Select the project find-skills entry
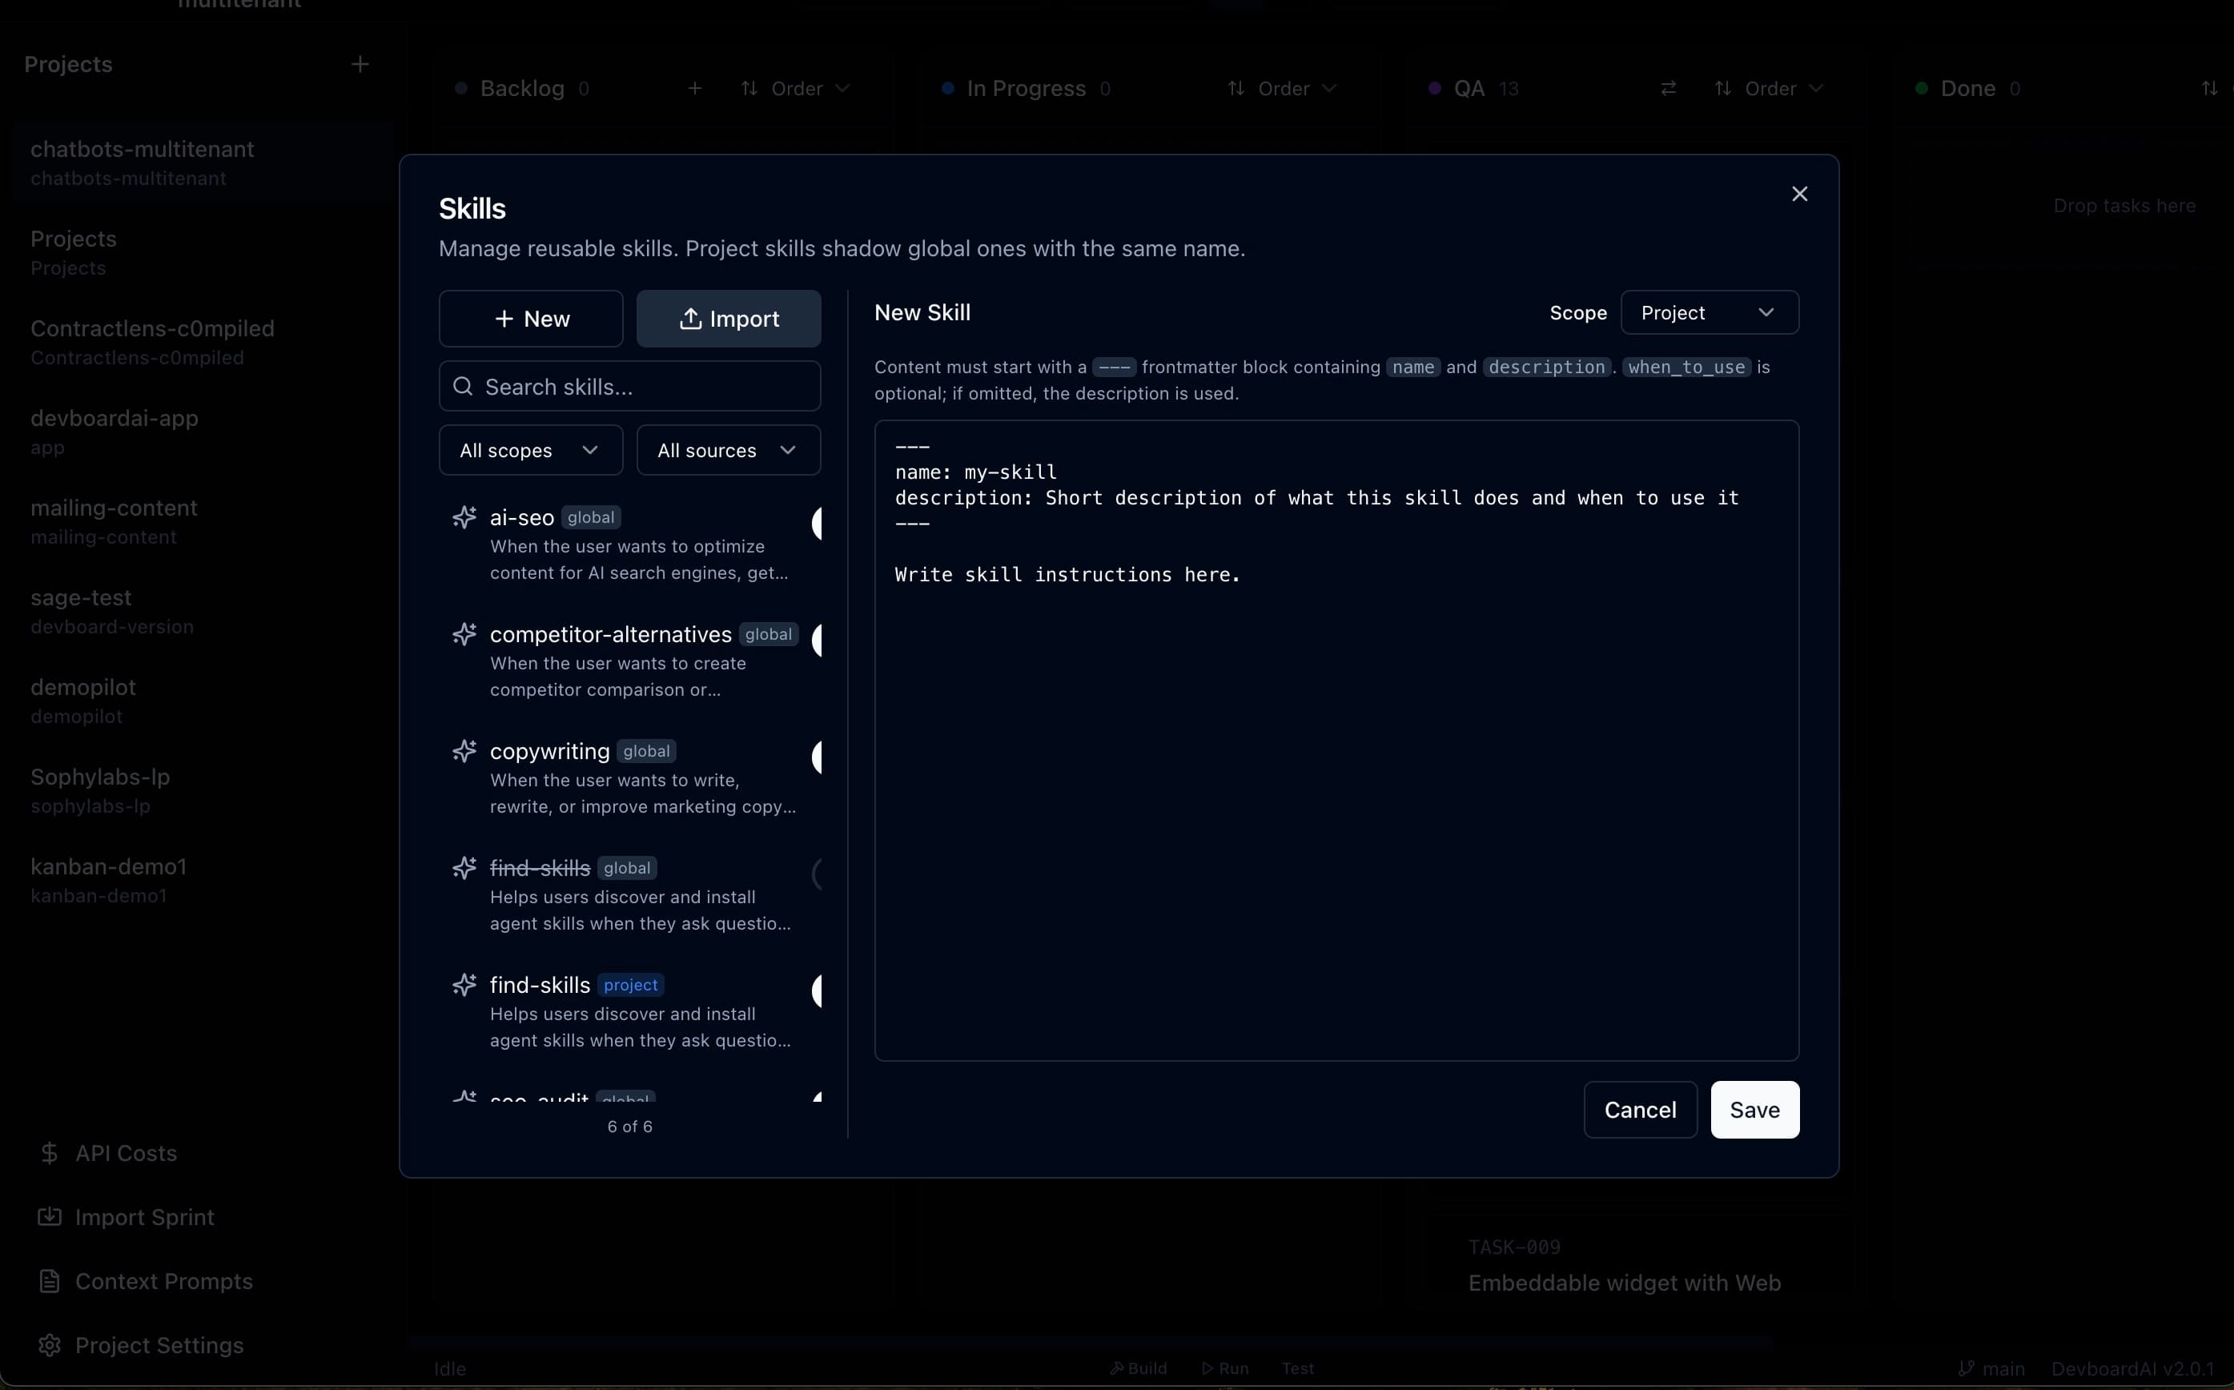The height and width of the screenshot is (1390, 2234). click(629, 1011)
